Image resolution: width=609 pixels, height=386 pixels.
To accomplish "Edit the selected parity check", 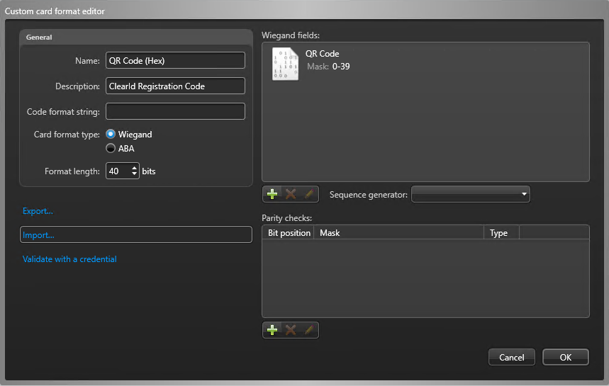I will point(309,330).
